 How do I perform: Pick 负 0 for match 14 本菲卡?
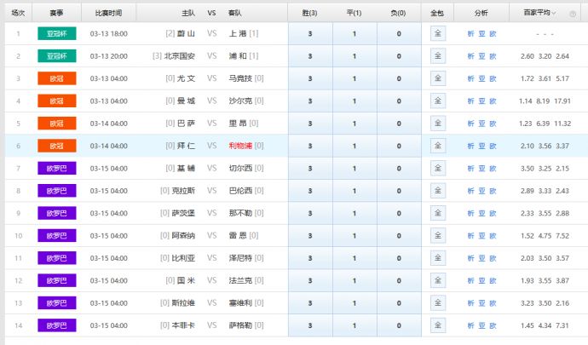pos(399,325)
